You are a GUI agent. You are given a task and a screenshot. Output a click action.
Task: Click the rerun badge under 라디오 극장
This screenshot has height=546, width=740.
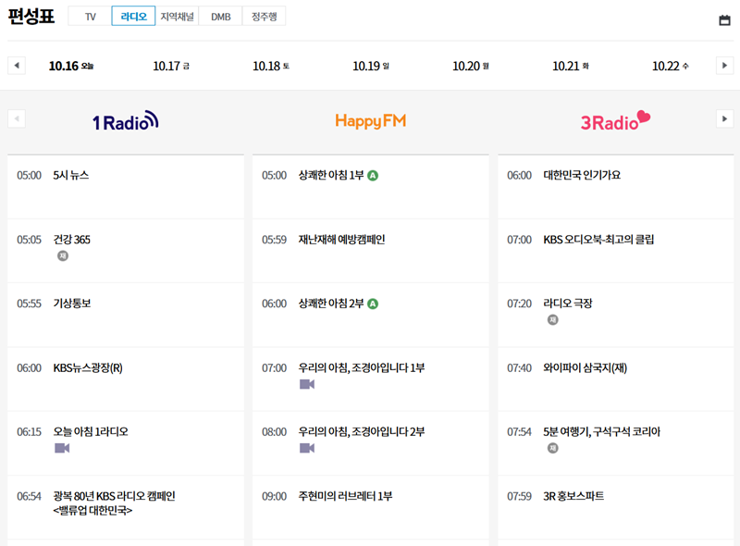coord(552,320)
